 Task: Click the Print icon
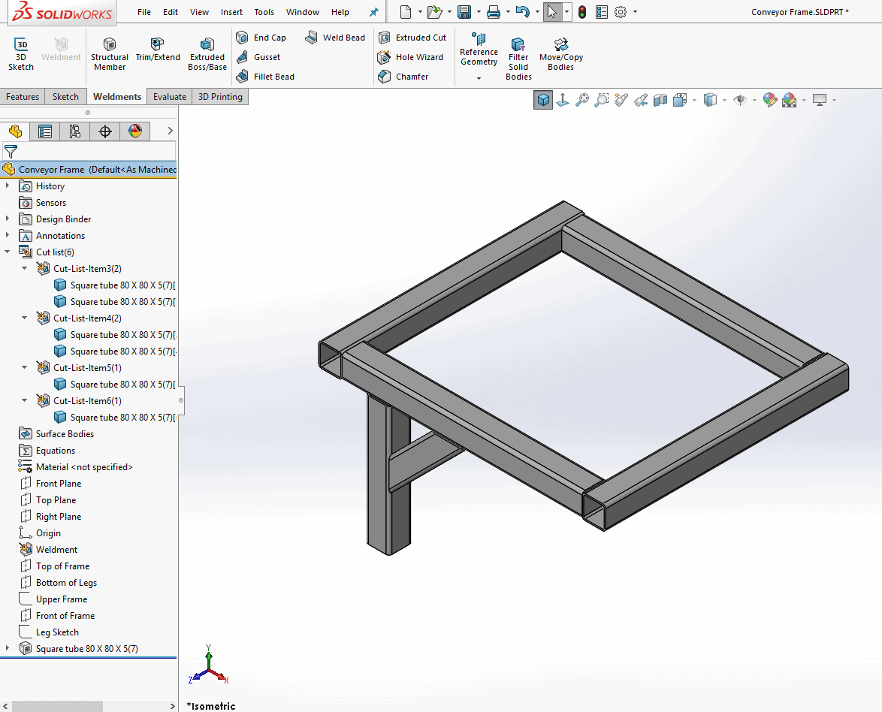point(494,12)
